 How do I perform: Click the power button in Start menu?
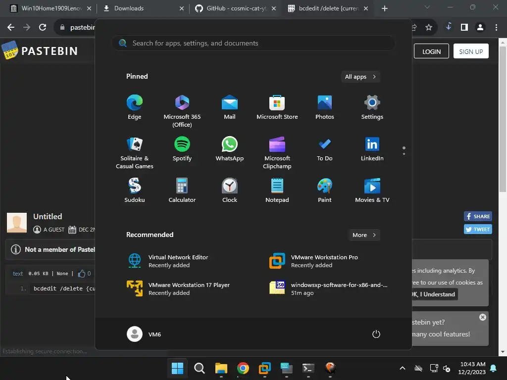click(x=376, y=334)
